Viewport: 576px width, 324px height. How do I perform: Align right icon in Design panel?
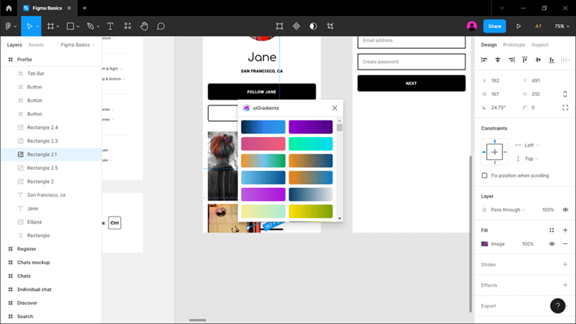click(x=511, y=59)
